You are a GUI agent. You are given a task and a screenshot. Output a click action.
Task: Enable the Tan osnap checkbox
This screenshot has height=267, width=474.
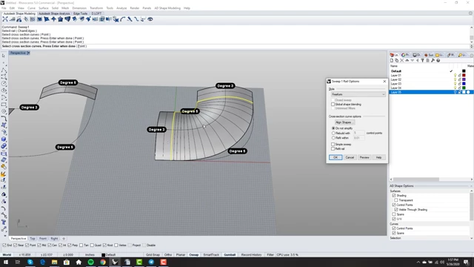81,245
